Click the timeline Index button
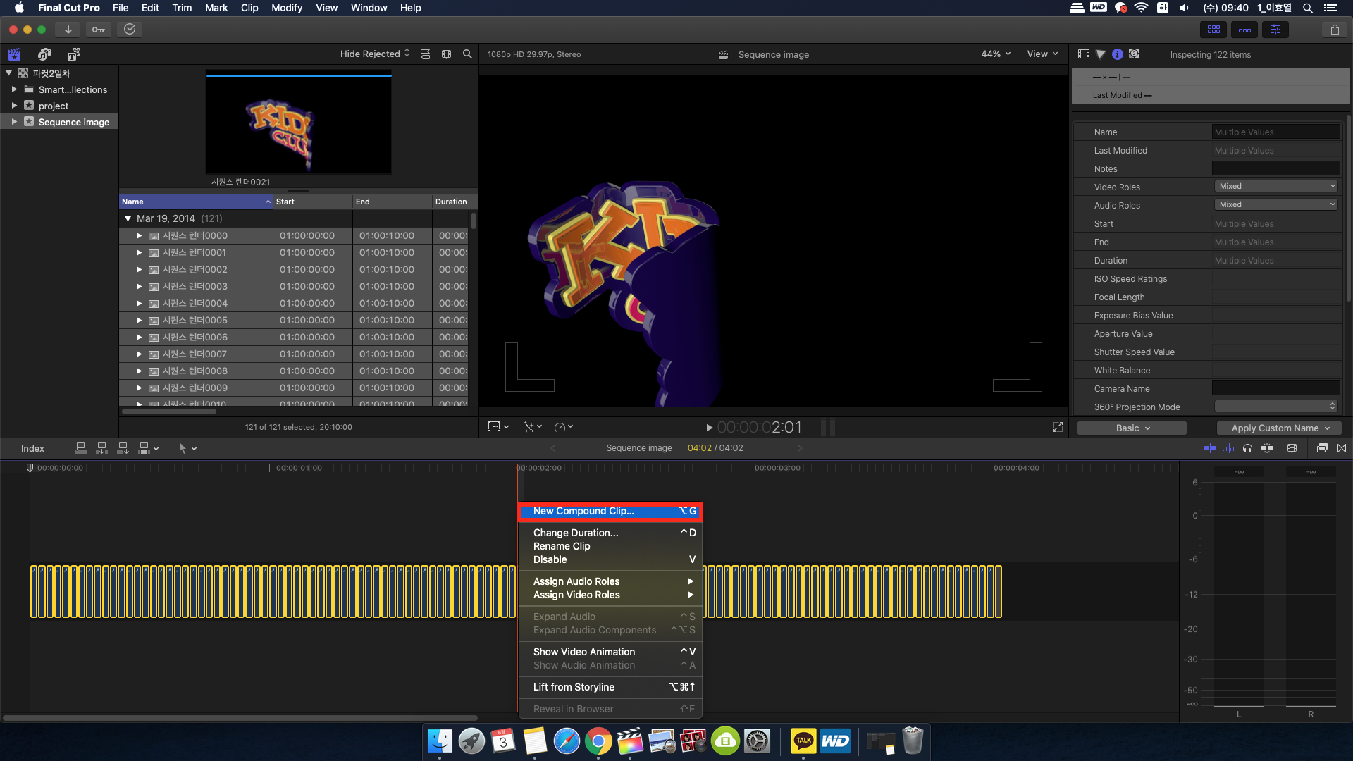The height and width of the screenshot is (761, 1353). pos(32,448)
